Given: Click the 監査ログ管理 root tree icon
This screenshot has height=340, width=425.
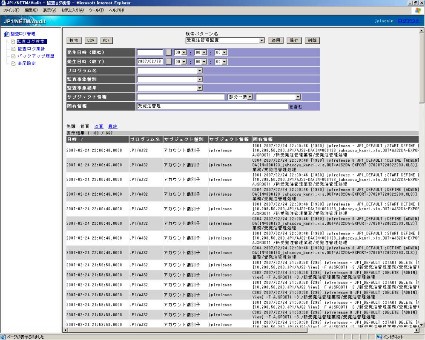Looking at the screenshot, I should (6, 34).
